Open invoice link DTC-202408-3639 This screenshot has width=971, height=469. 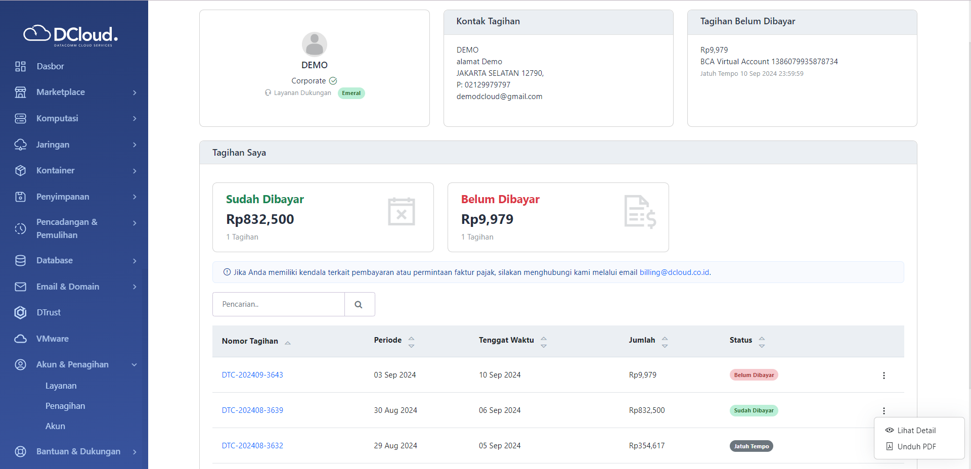tap(252, 410)
